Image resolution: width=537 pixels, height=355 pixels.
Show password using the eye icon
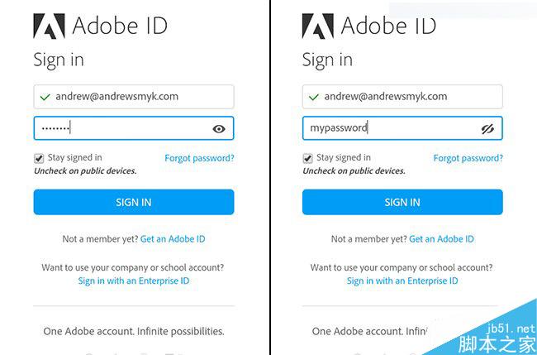pyautogui.click(x=219, y=128)
